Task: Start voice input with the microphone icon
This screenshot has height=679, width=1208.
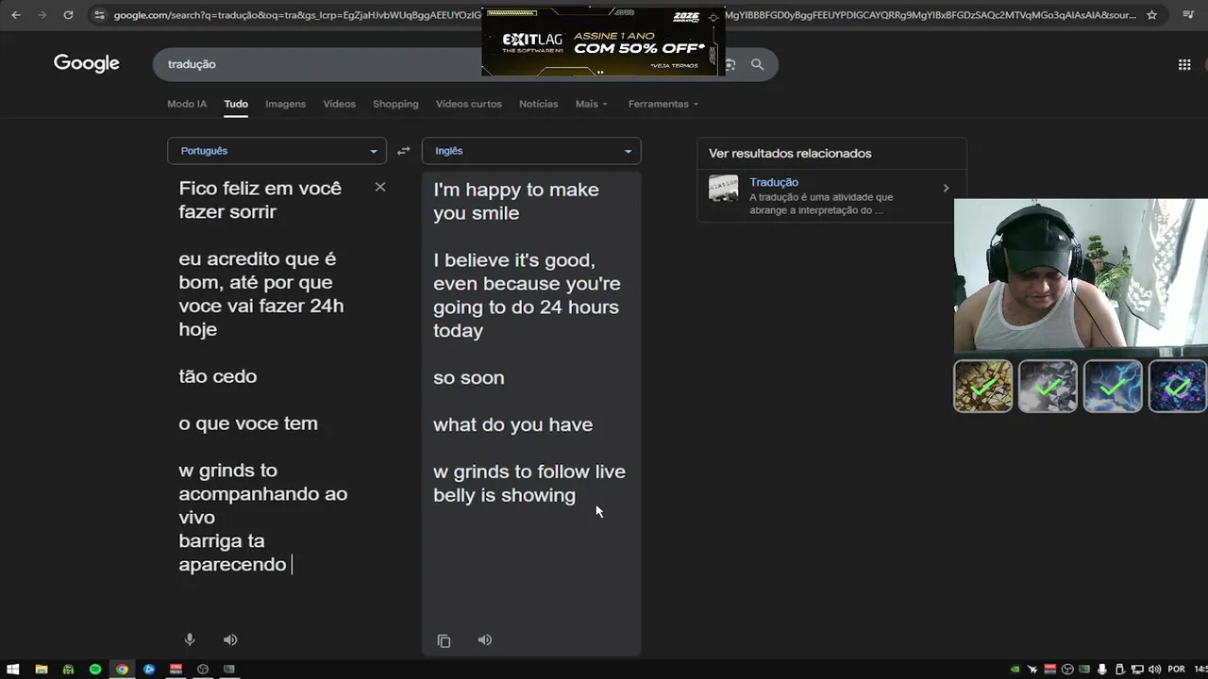Action: click(190, 639)
